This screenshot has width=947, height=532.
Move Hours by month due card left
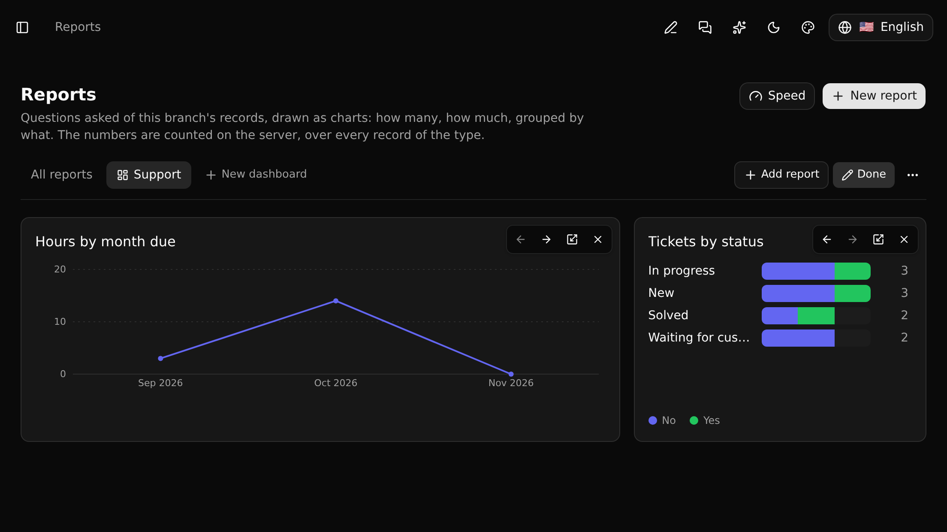click(521, 239)
